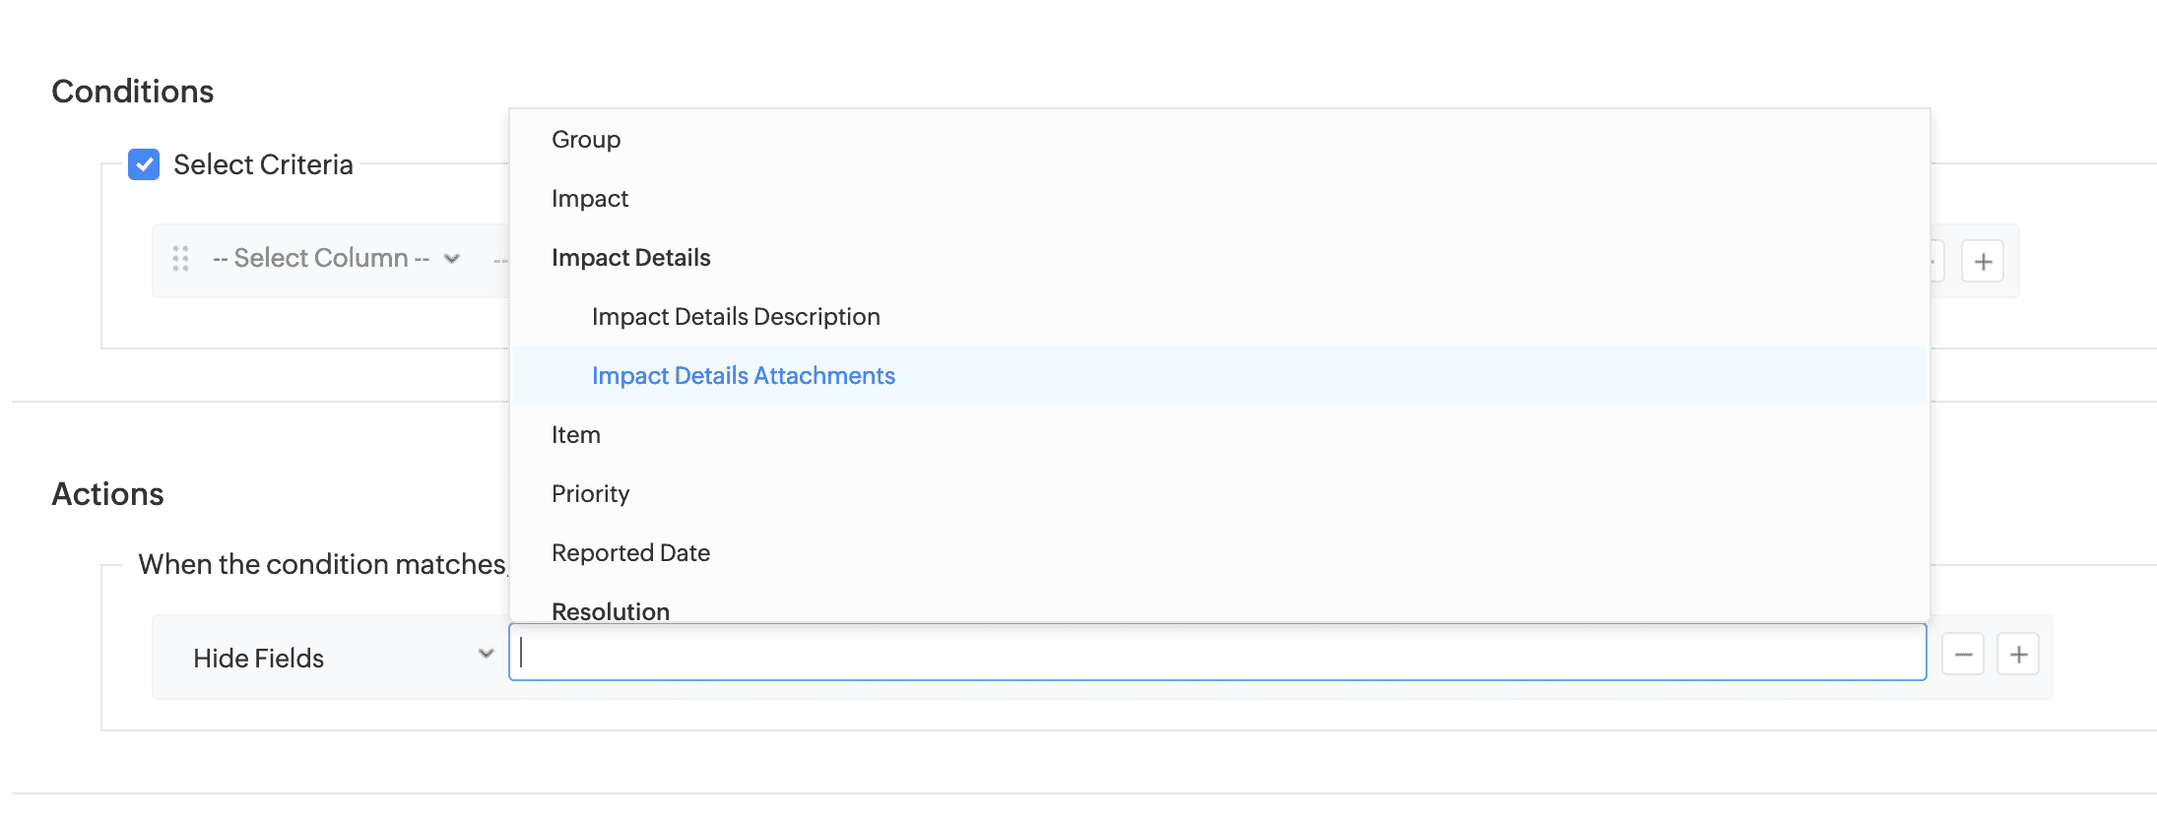Screen dimensions: 2157x819
Task: Add another action row
Action: [x=2018, y=656]
